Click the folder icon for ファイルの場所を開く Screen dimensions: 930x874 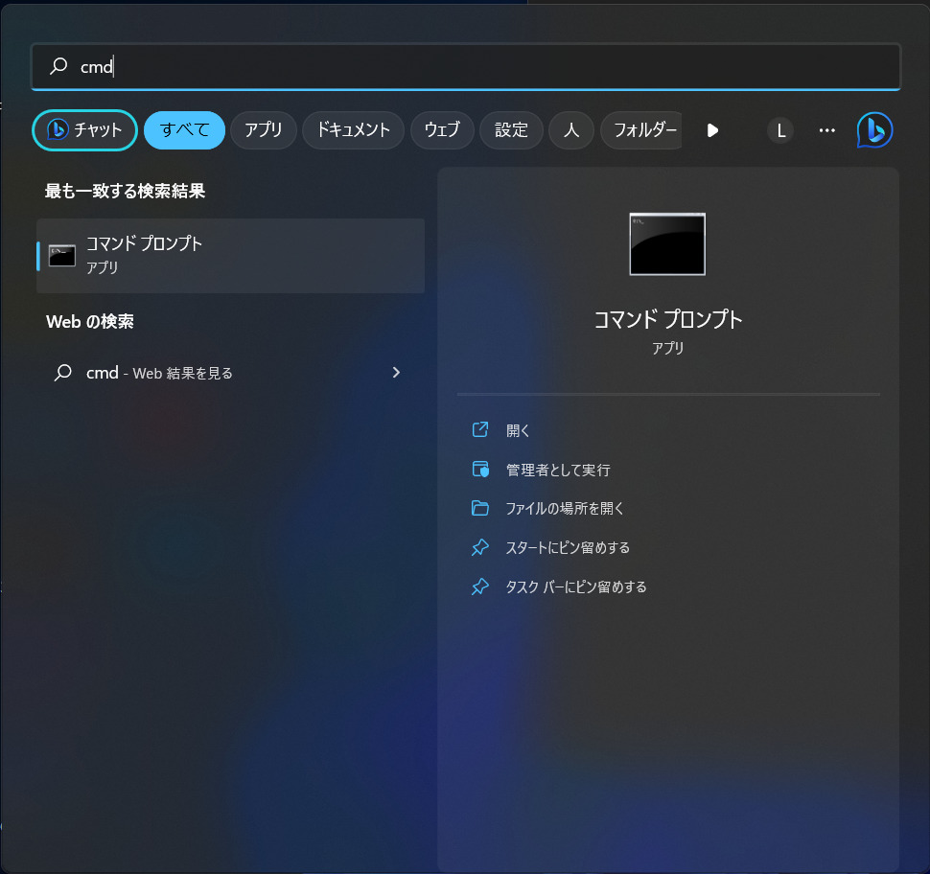pyautogui.click(x=479, y=508)
